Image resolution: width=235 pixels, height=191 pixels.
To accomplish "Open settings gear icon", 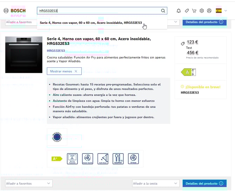I will pyautogui.click(x=202, y=11).
